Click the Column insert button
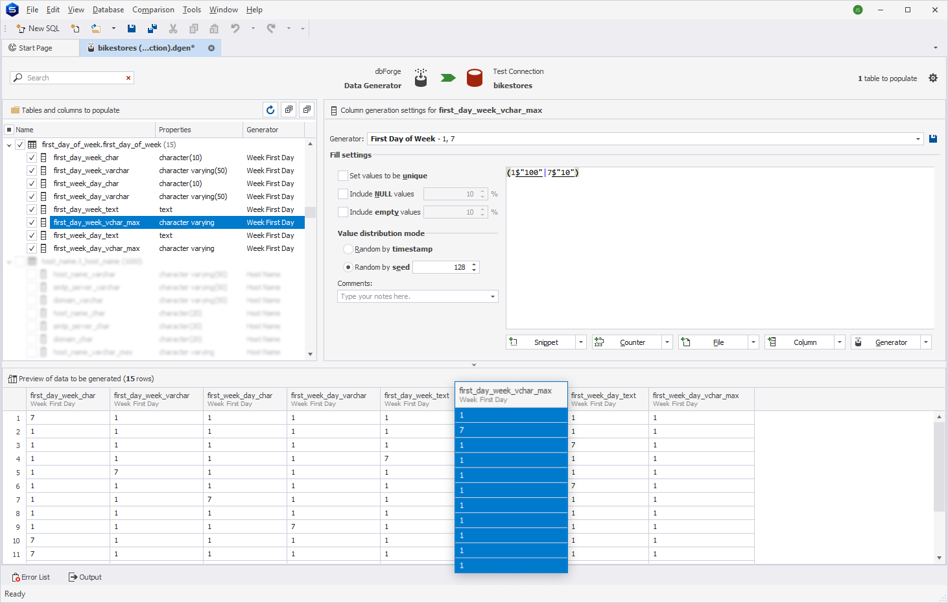The width and height of the screenshot is (948, 603). [x=800, y=342]
